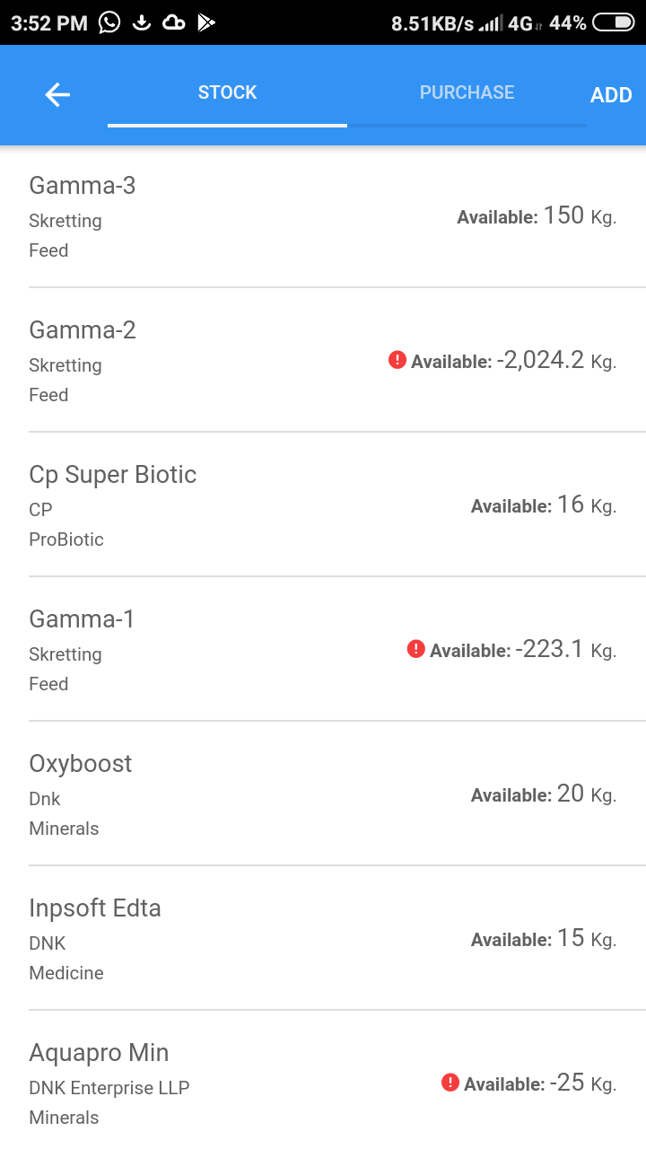Image resolution: width=646 pixels, height=1149 pixels.
Task: Tap the red alert icon for Gamma-1
Action: (x=415, y=648)
